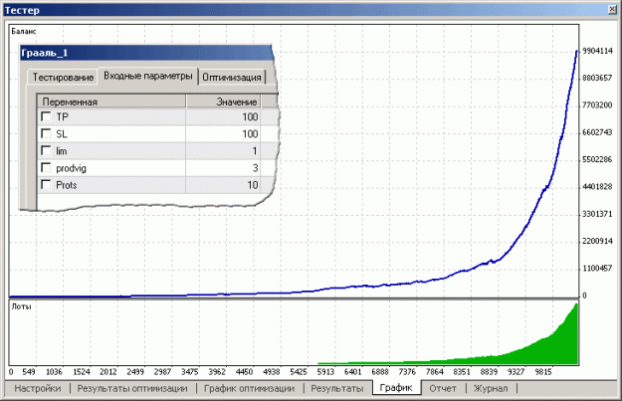Switch to the Результаты tab
Viewport: 622px width, 401px height.
click(x=336, y=388)
